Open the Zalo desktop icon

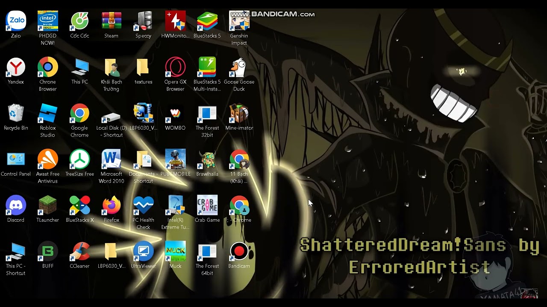tap(16, 21)
